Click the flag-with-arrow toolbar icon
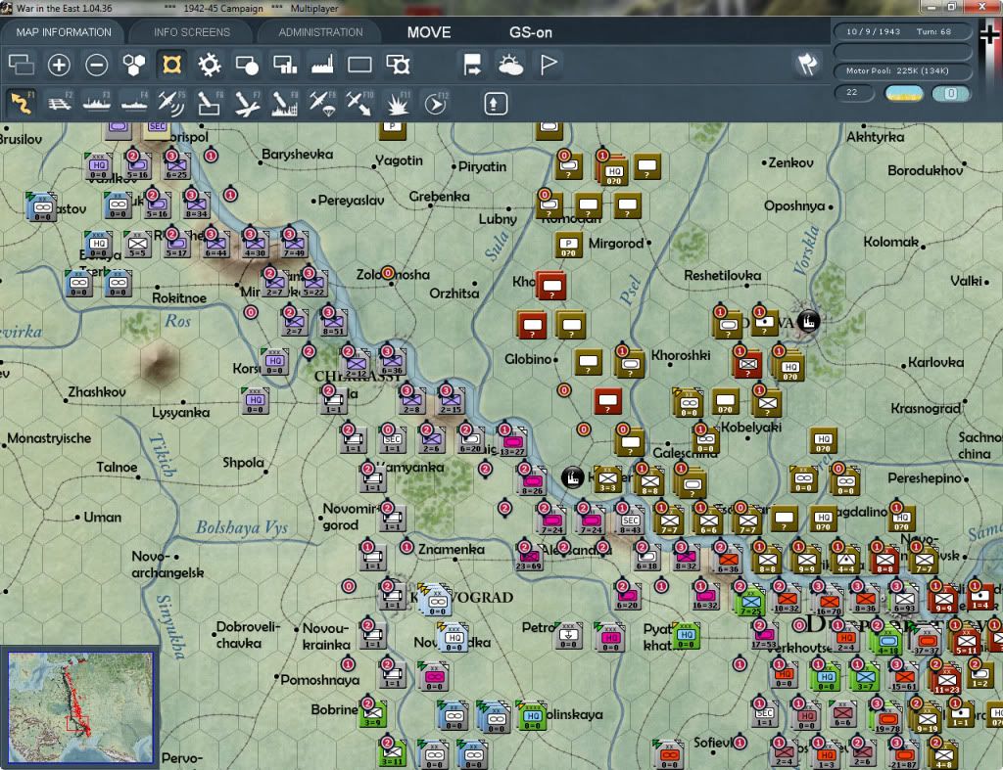The image size is (1003, 770). pos(472,65)
